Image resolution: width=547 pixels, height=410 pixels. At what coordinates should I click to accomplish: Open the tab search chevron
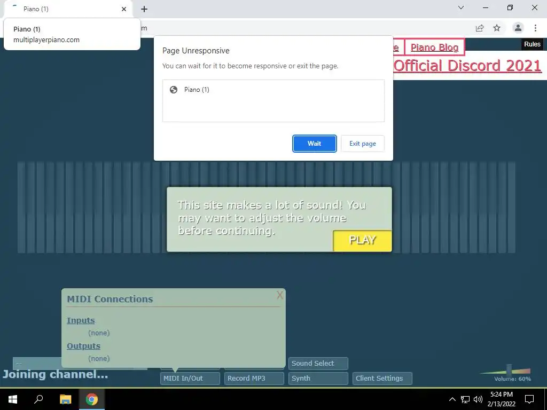(x=461, y=7)
